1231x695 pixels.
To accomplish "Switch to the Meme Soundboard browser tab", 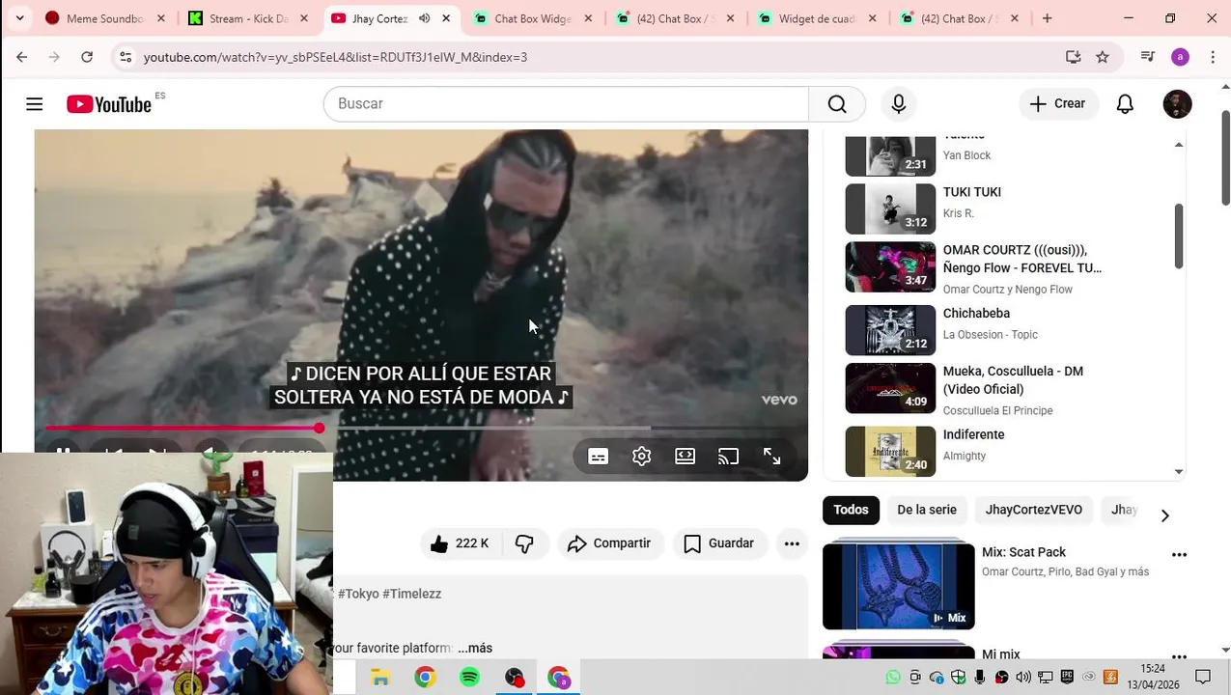I will coord(103,18).
